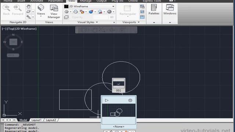Screen dimensions: 235x132
Task: Open the Windows panel
Action: (x=170, y=10)
